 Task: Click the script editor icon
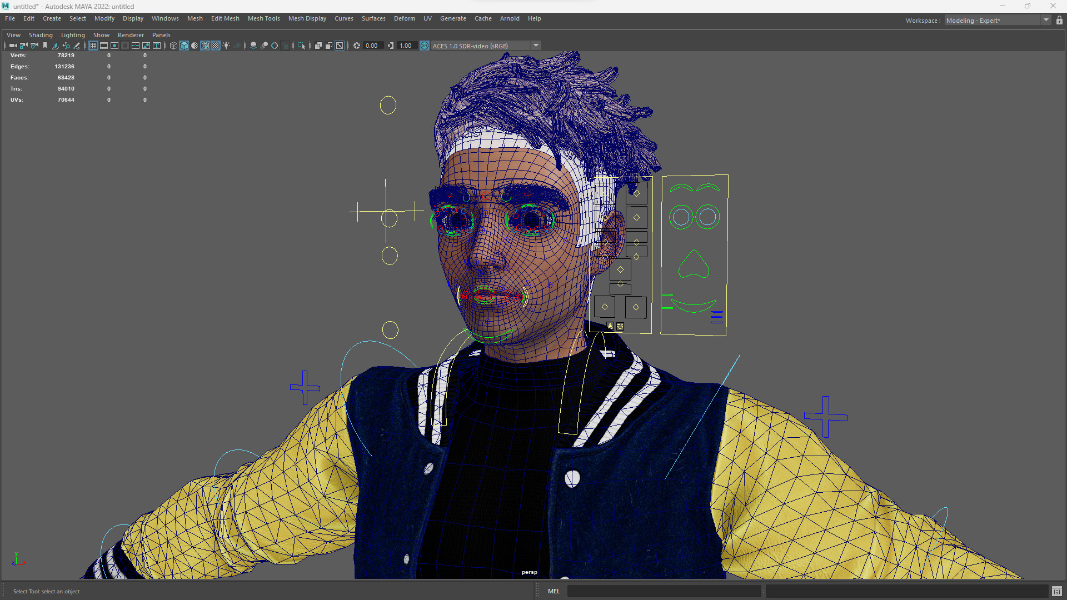pos(1056,591)
